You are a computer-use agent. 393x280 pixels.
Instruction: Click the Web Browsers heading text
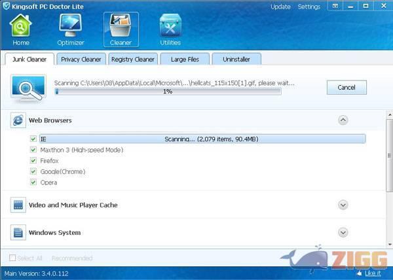coord(50,120)
